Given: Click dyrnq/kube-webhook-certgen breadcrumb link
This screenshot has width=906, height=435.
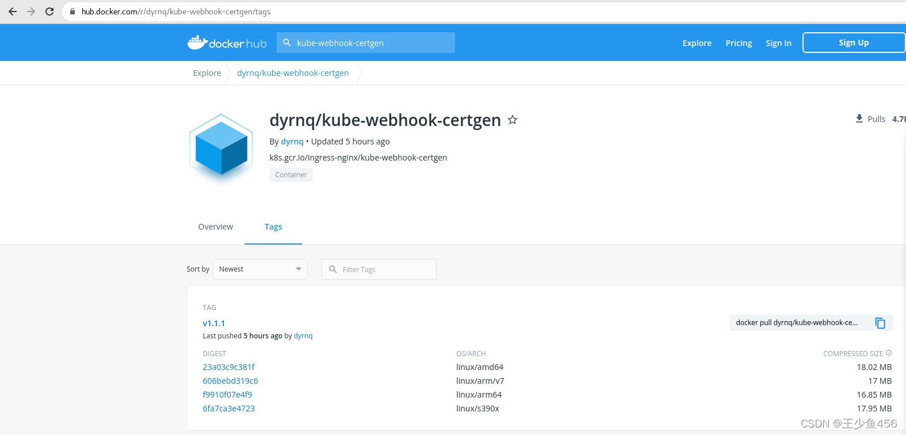Looking at the screenshot, I should (293, 73).
